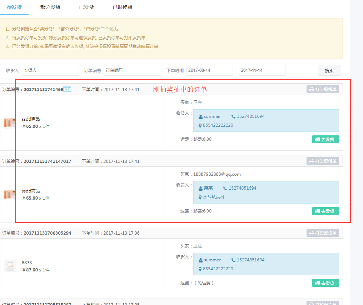Switch to the 部分发货 tab
The height and width of the screenshot is (305, 363).
tap(50, 7)
